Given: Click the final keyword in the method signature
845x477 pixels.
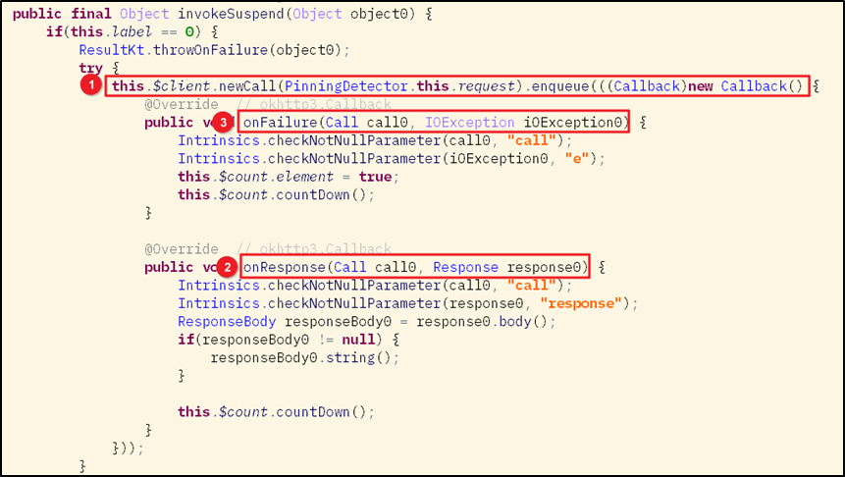Looking at the screenshot, I should 90,14.
